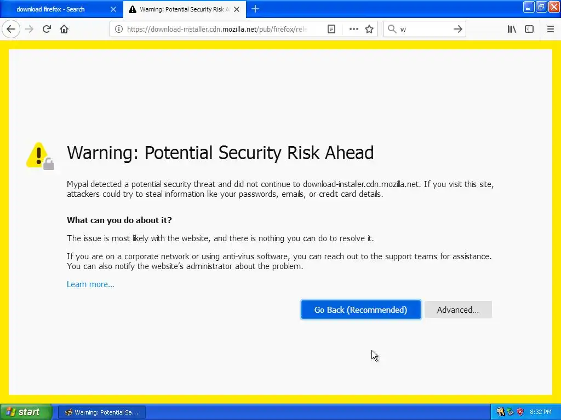Image resolution: width=561 pixels, height=420 pixels.
Task: Bookmark this page with the star
Action: tap(369, 30)
